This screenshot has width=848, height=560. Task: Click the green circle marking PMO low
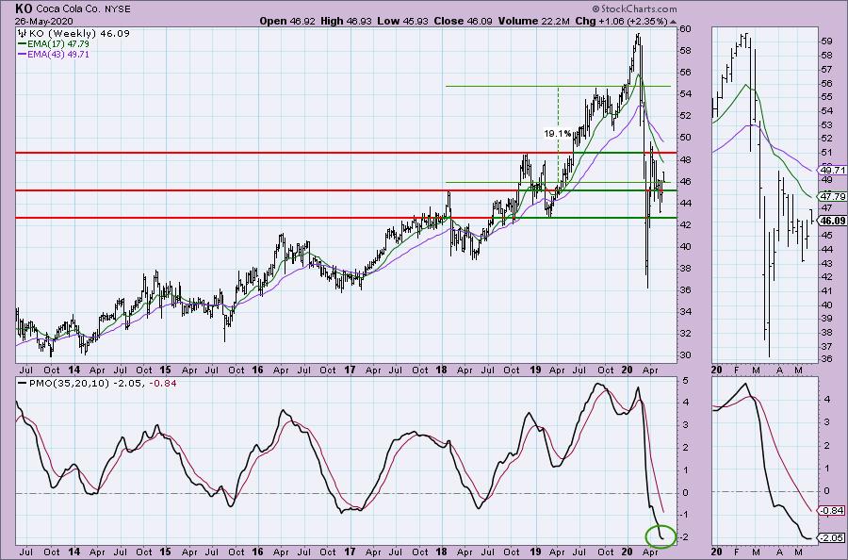click(x=660, y=535)
